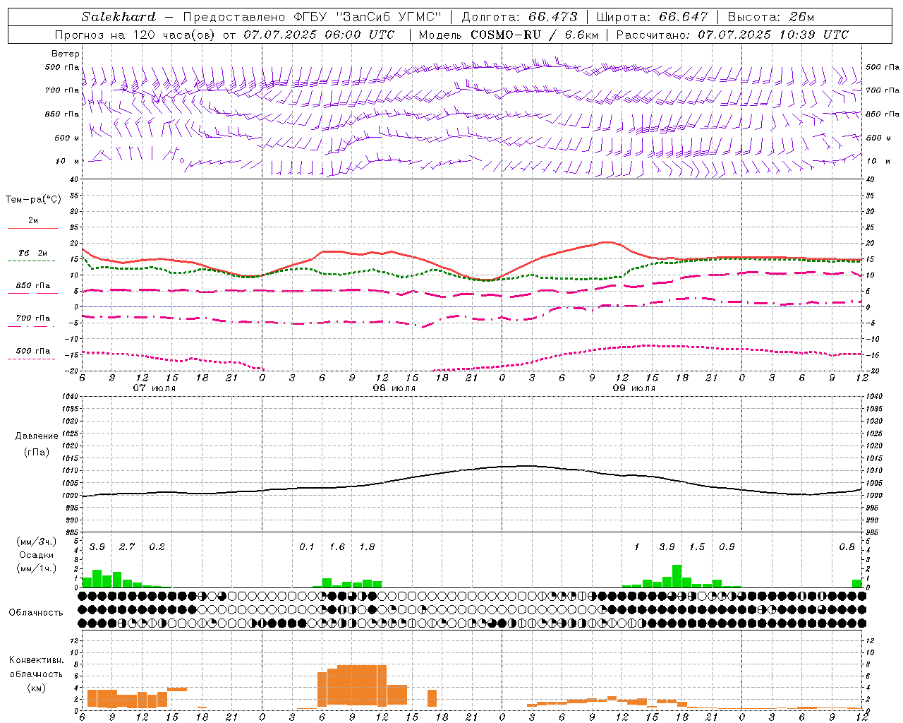903x723 pixels.
Task: Click the "Широта: 66.647" value
Action: pyautogui.click(x=653, y=17)
